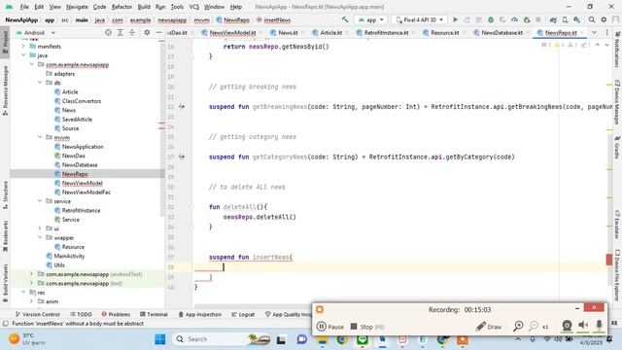
Task: Toggle speaker audio in recorder bar
Action: [x=583, y=326]
